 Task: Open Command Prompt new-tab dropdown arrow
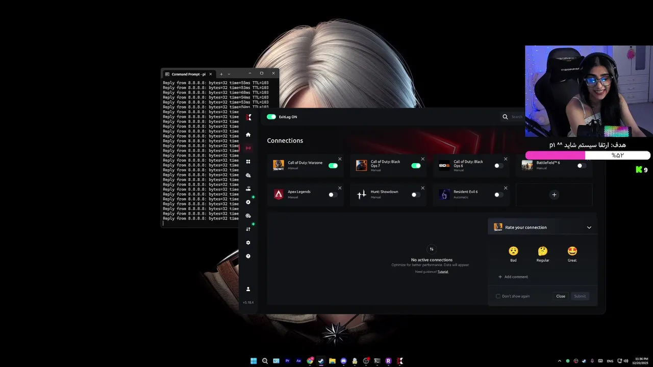(229, 74)
